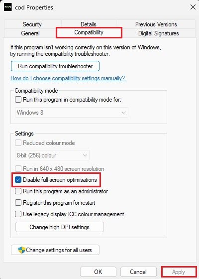This screenshot has height=279, width=199.
Task: Uncheck Disable full-screen optimisations
Action: 18,180
